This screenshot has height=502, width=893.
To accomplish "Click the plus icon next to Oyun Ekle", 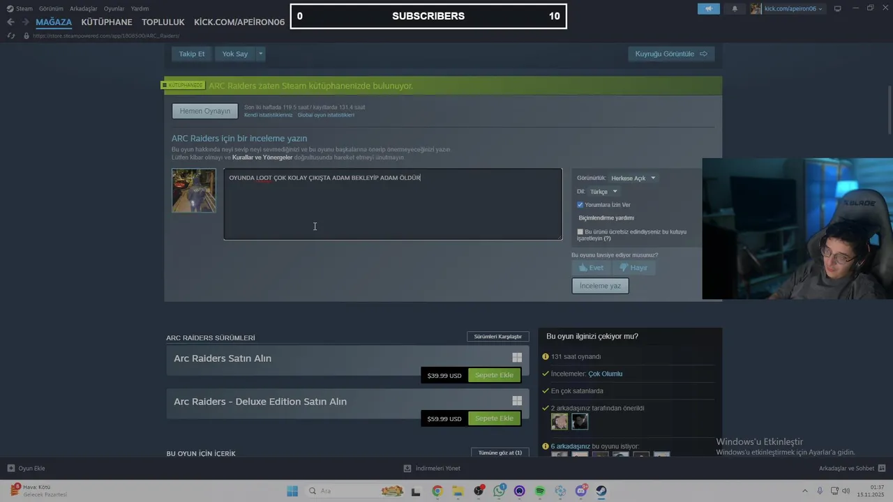I will pos(10,469).
